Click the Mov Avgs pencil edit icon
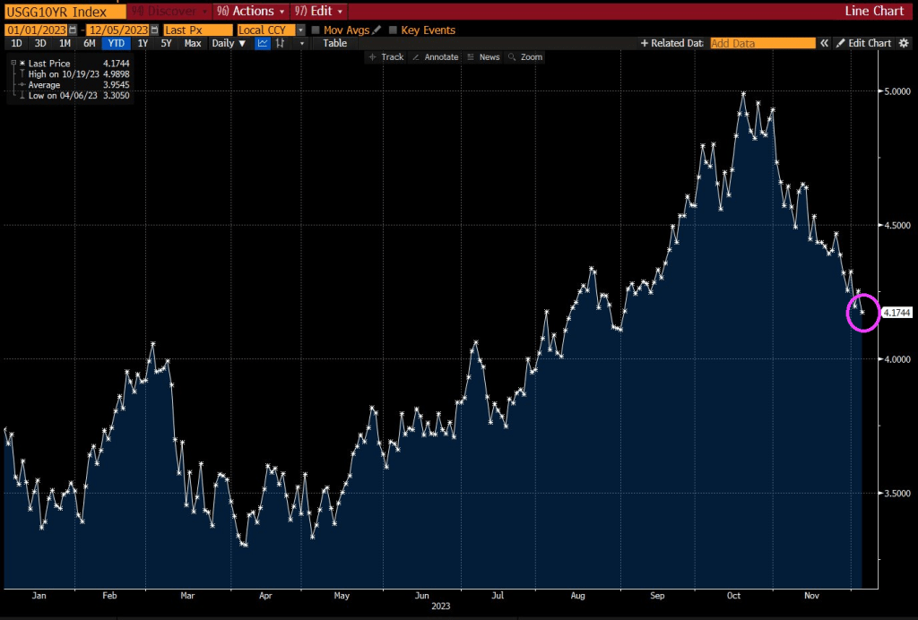Screen dimensions: 918x620 (377, 30)
